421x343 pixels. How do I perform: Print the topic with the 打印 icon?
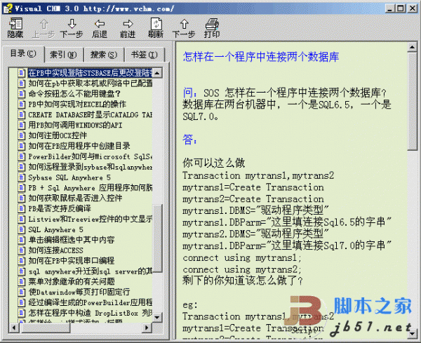pyautogui.click(x=212, y=27)
